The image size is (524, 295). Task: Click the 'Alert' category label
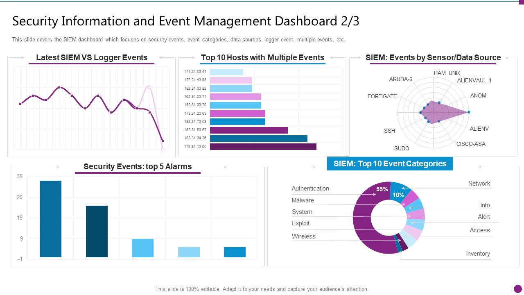pyautogui.click(x=484, y=217)
